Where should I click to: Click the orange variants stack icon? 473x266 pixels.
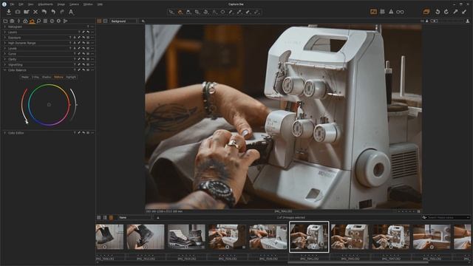tap(426, 12)
